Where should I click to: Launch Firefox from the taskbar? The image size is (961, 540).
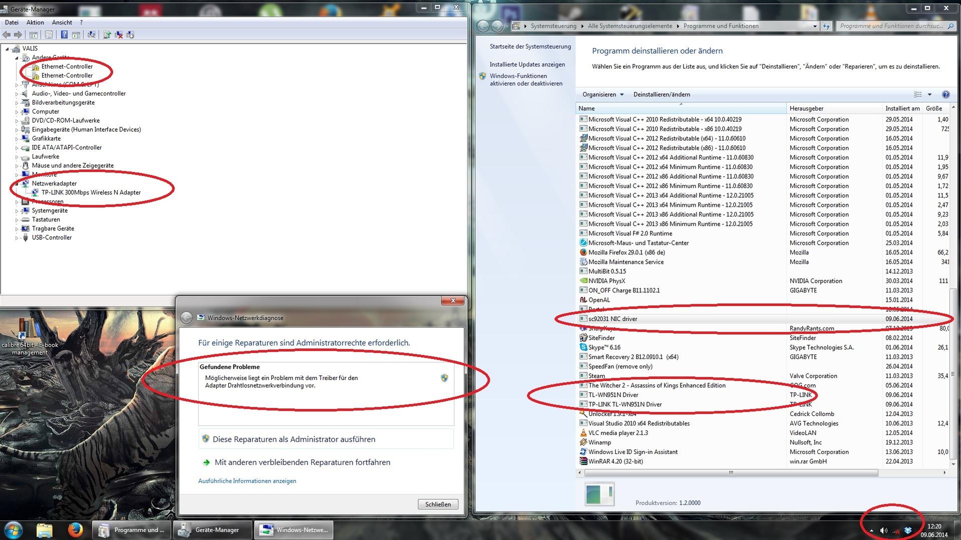pos(75,530)
